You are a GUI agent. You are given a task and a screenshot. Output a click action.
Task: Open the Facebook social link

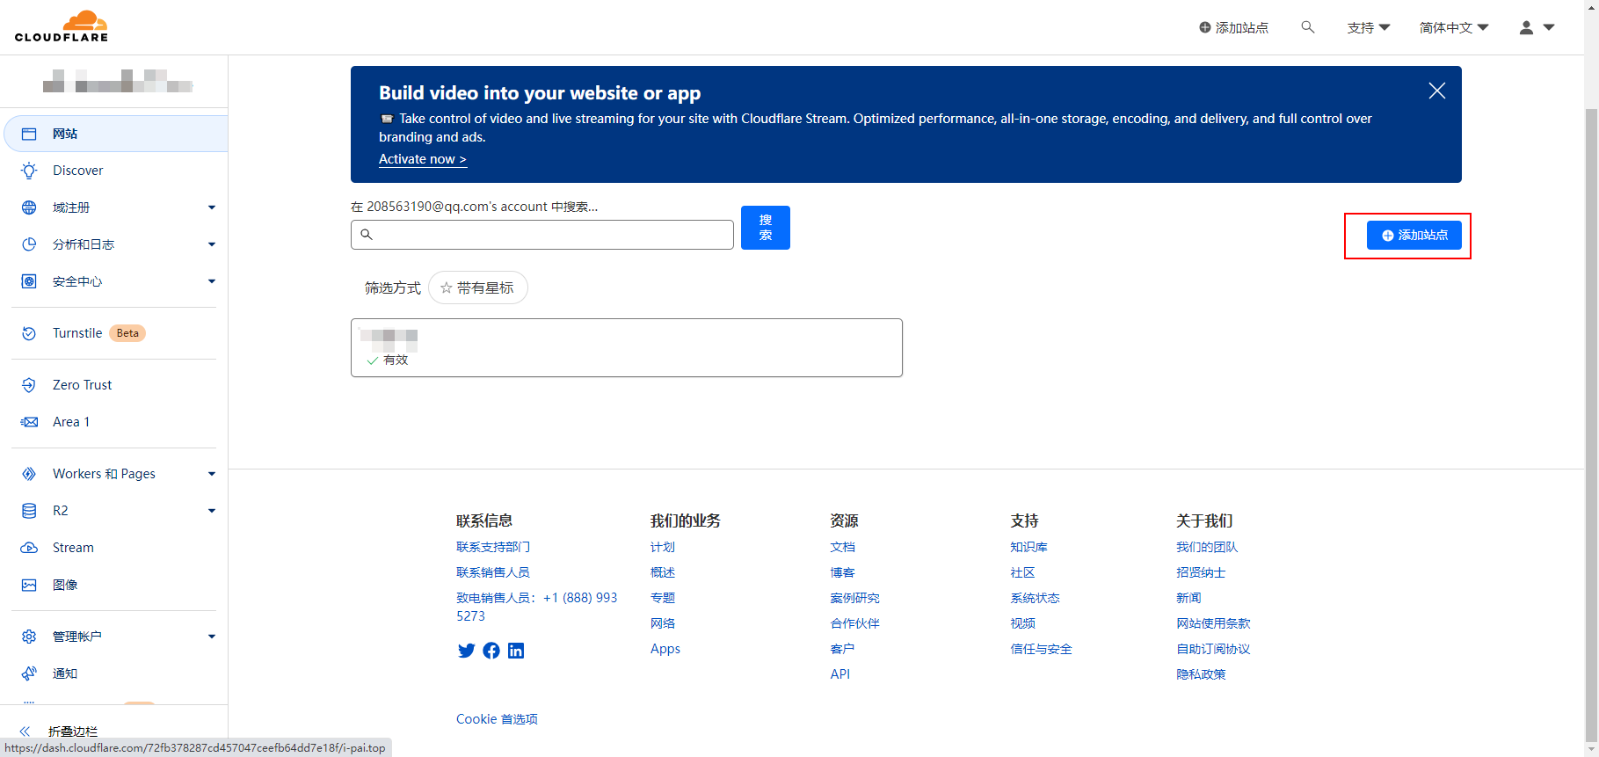pyautogui.click(x=491, y=651)
